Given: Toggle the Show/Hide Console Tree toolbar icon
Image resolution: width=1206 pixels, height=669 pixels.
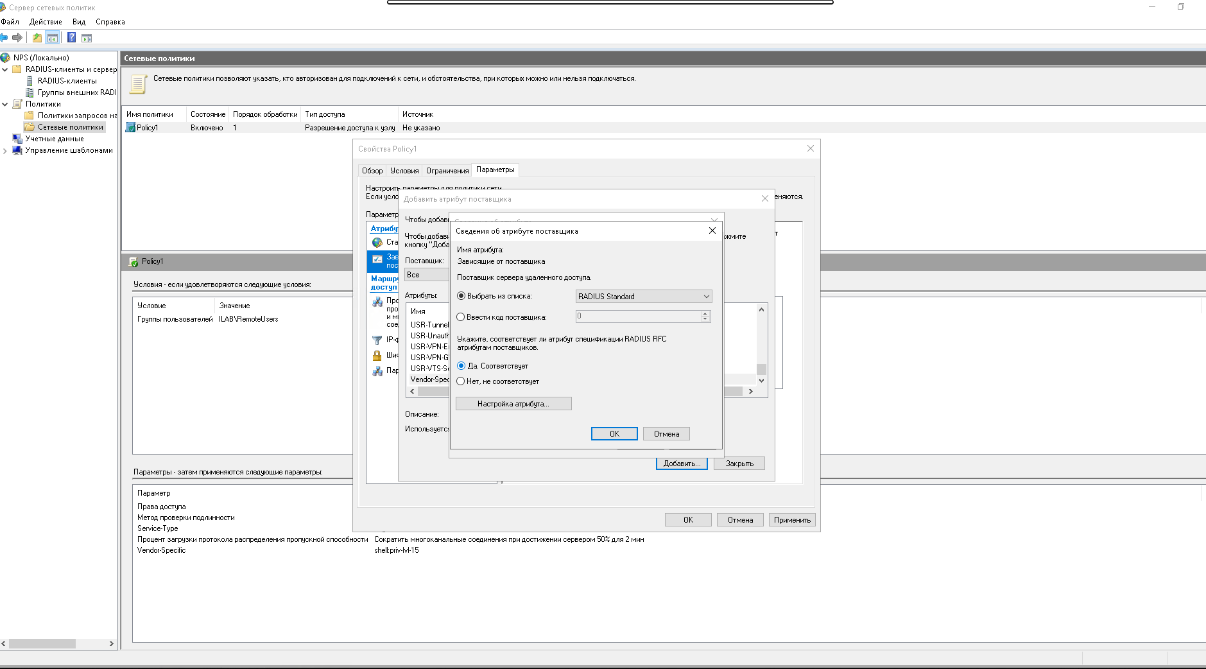Looking at the screenshot, I should click(x=53, y=38).
